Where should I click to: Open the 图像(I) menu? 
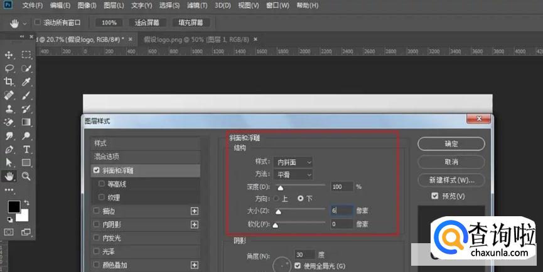(x=87, y=5)
